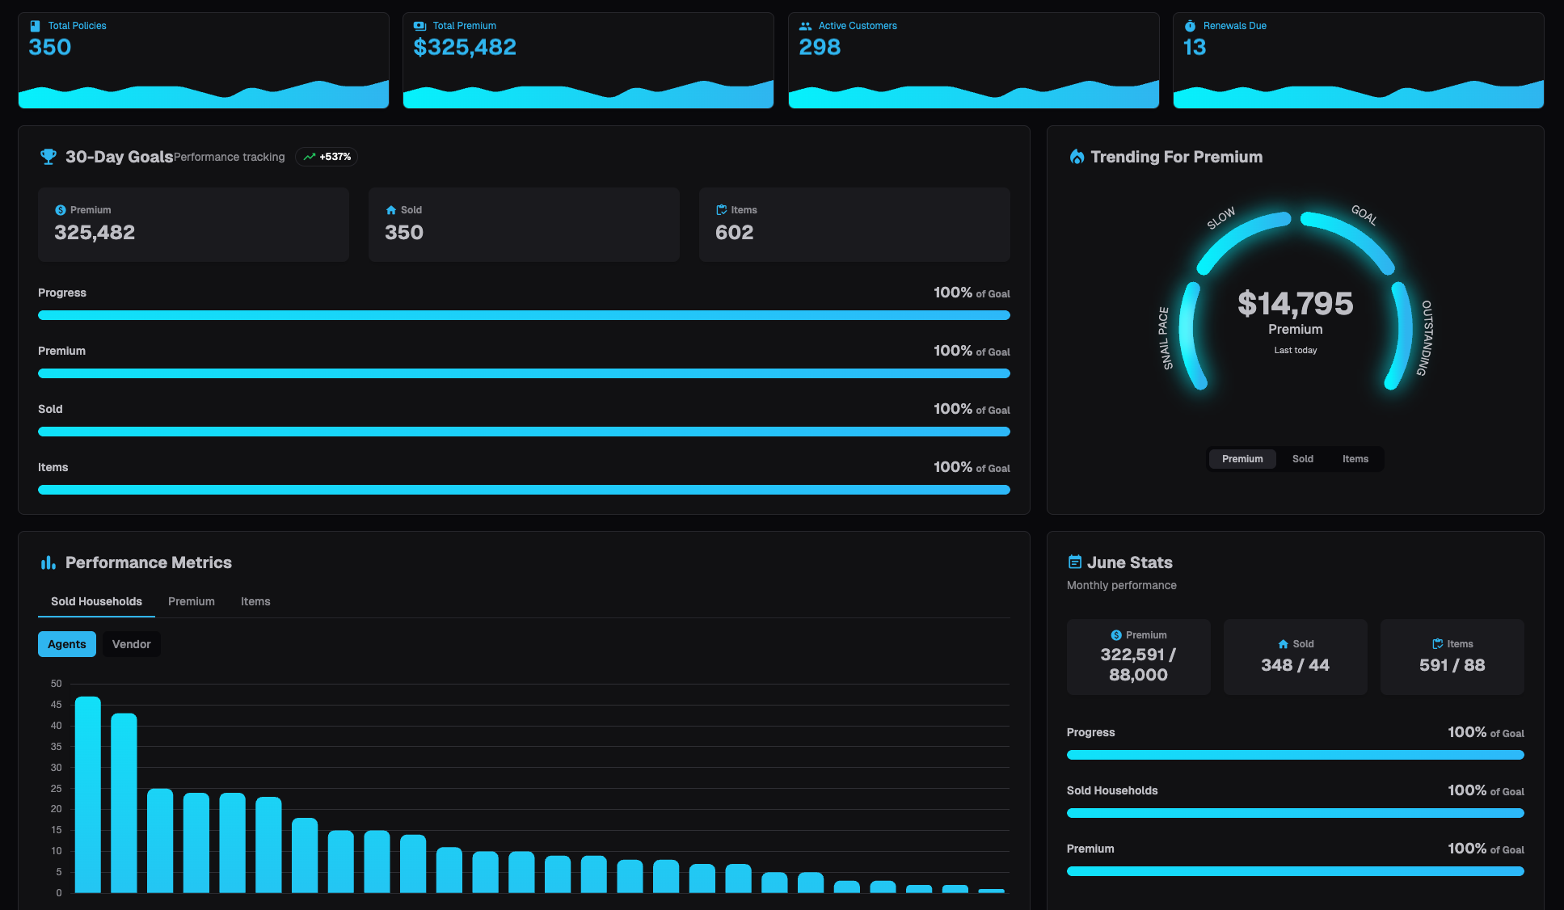Click the Renewals Due timer icon
The image size is (1564, 910).
pos(1190,26)
